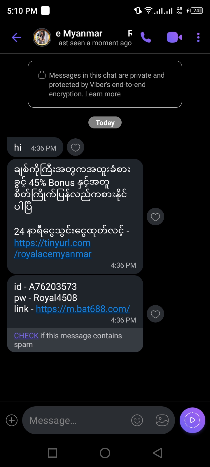The image size is (210, 467).
Task: Go back using the purple arrow
Action: (x=17, y=37)
